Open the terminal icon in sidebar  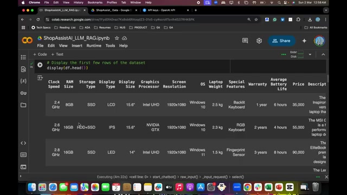[x=23, y=167]
